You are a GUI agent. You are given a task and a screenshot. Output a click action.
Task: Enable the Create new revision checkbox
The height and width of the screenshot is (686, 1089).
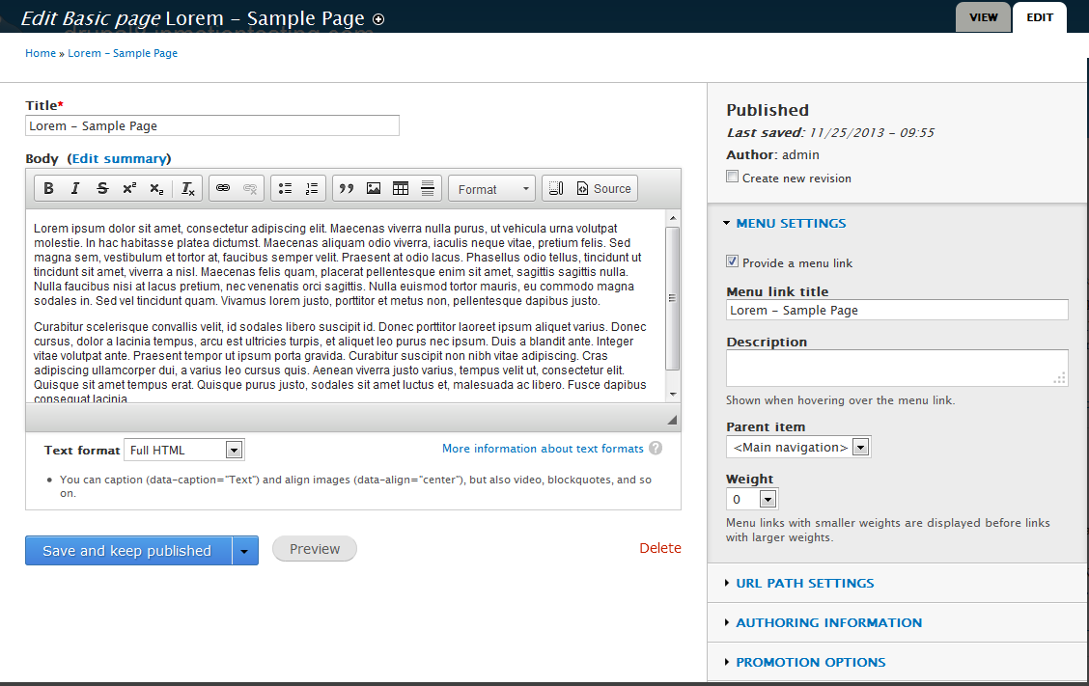[x=733, y=177]
